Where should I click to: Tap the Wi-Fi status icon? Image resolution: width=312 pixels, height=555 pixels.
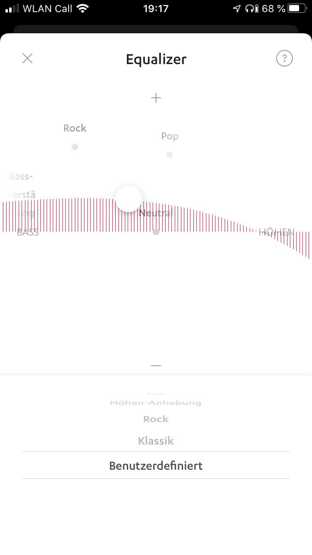click(83, 8)
